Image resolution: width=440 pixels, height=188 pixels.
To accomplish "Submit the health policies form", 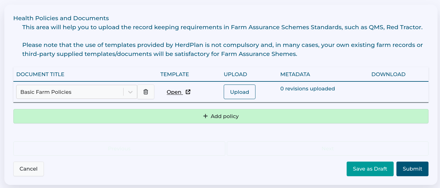I will [x=412, y=169].
